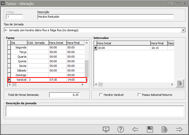
Task: Select the Segunda row in Turno grid
Action: click(x=21, y=47)
